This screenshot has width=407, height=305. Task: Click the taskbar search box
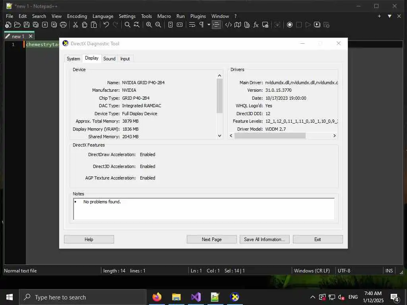point(83,297)
